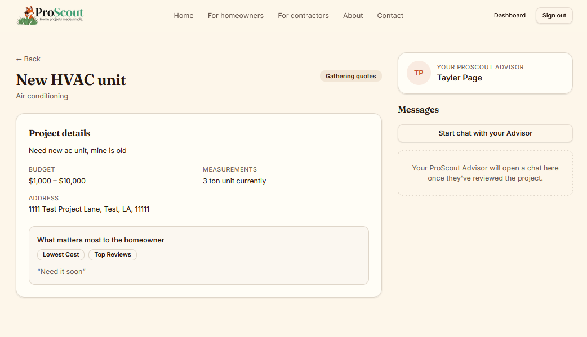
Task: Open the Contact page
Action: click(390, 16)
